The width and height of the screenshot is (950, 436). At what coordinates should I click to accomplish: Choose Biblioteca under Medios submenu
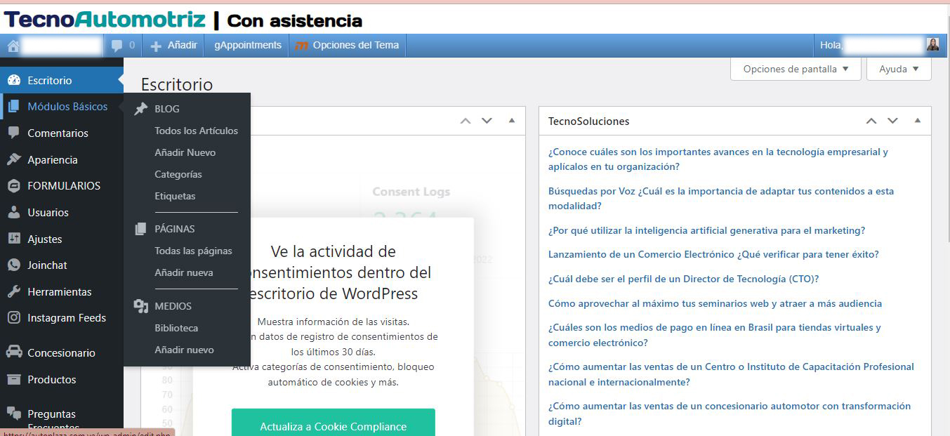[176, 328]
